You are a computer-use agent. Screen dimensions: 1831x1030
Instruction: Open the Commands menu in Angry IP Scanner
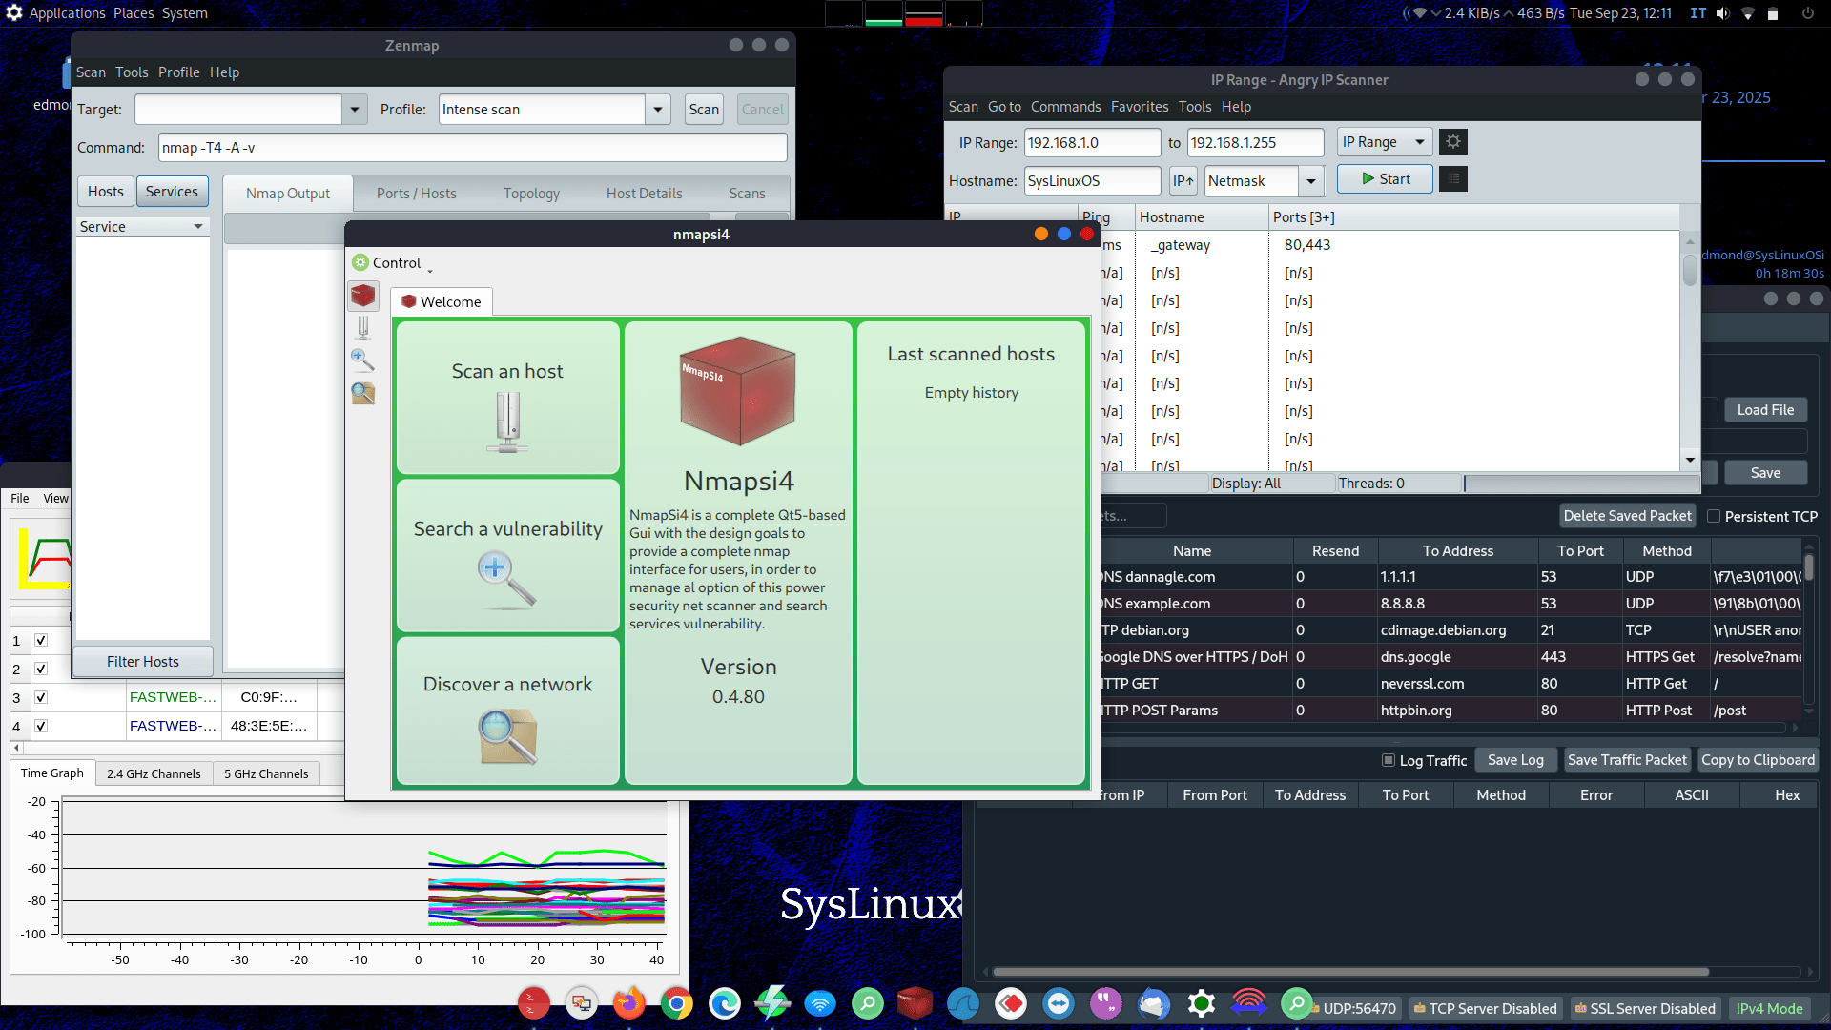pyautogui.click(x=1065, y=107)
